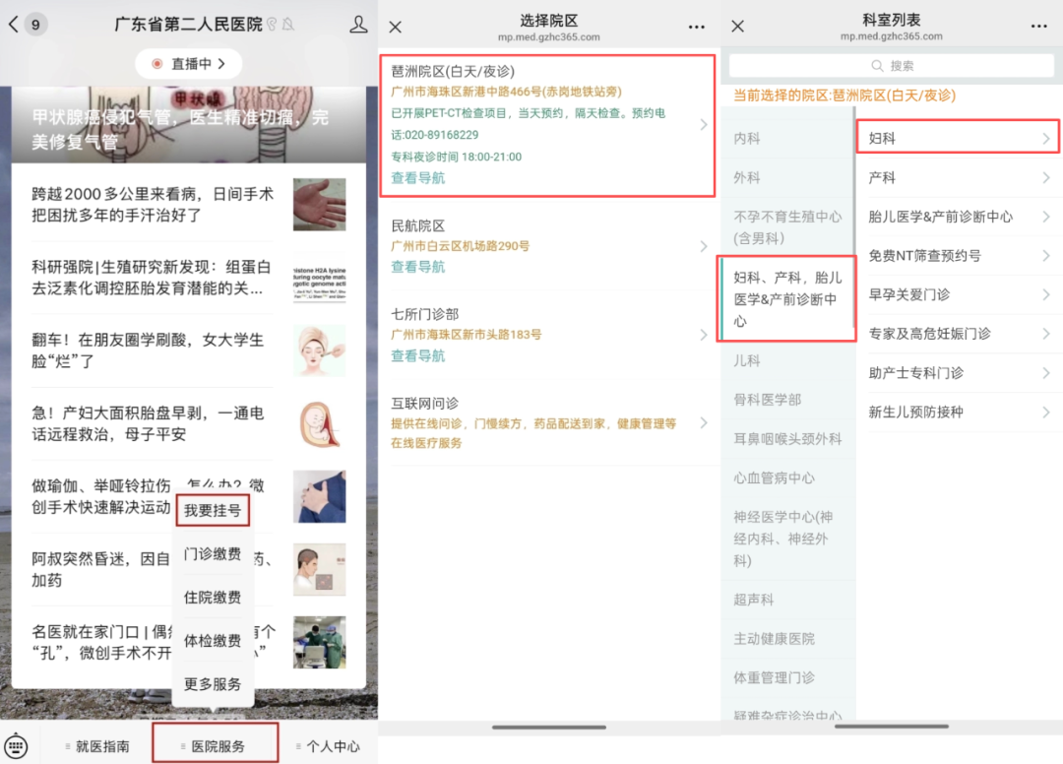Open the 妇科 department chevron
Viewport: 1063px width, 764px height.
[1045, 139]
